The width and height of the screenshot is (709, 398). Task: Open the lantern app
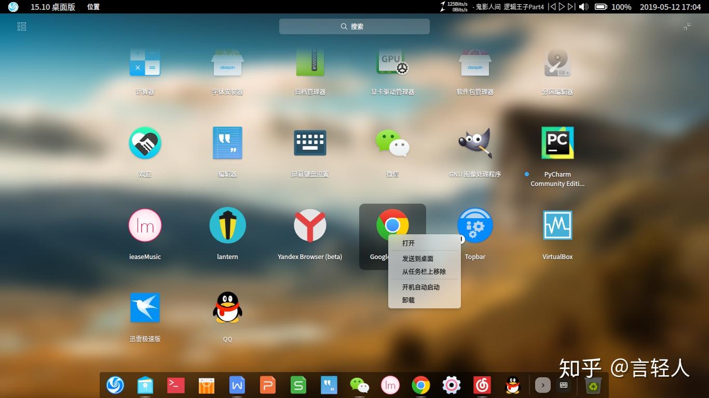pyautogui.click(x=227, y=225)
